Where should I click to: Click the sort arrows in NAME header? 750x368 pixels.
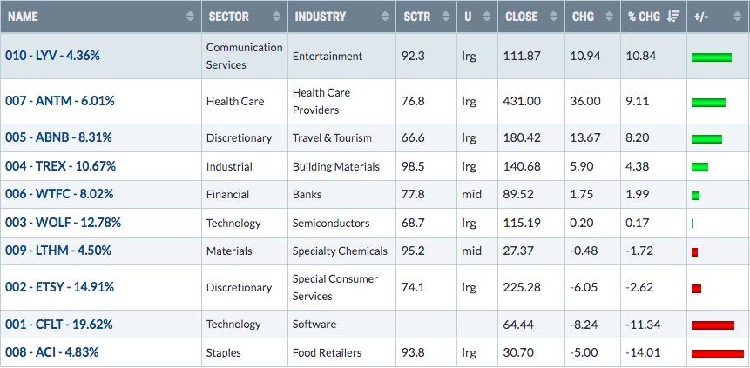pos(191,17)
